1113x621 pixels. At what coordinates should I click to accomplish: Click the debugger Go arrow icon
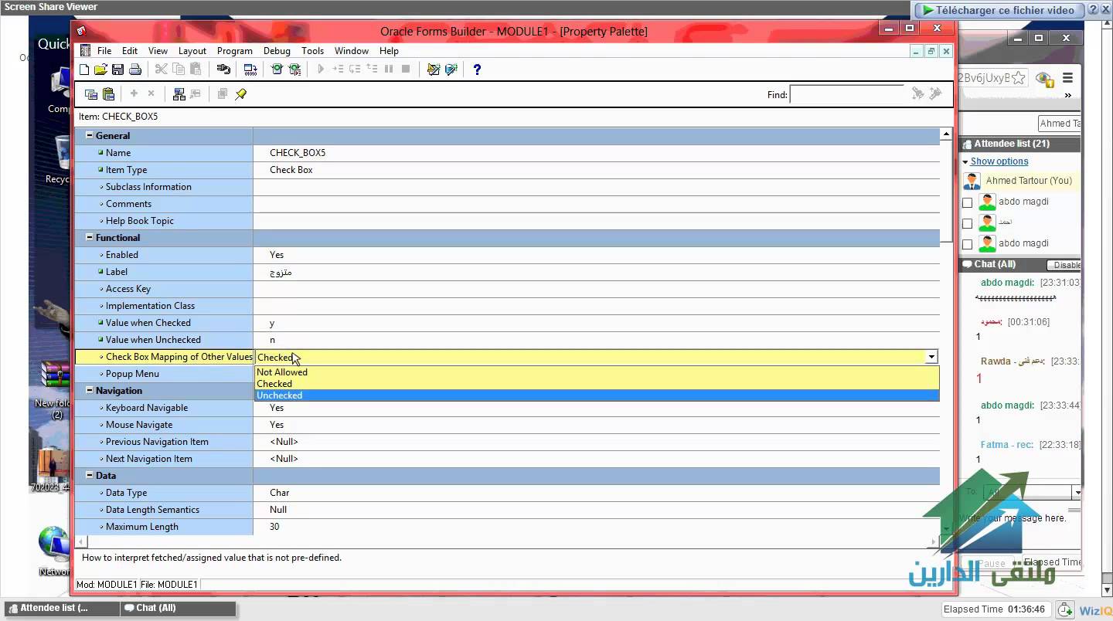(321, 70)
